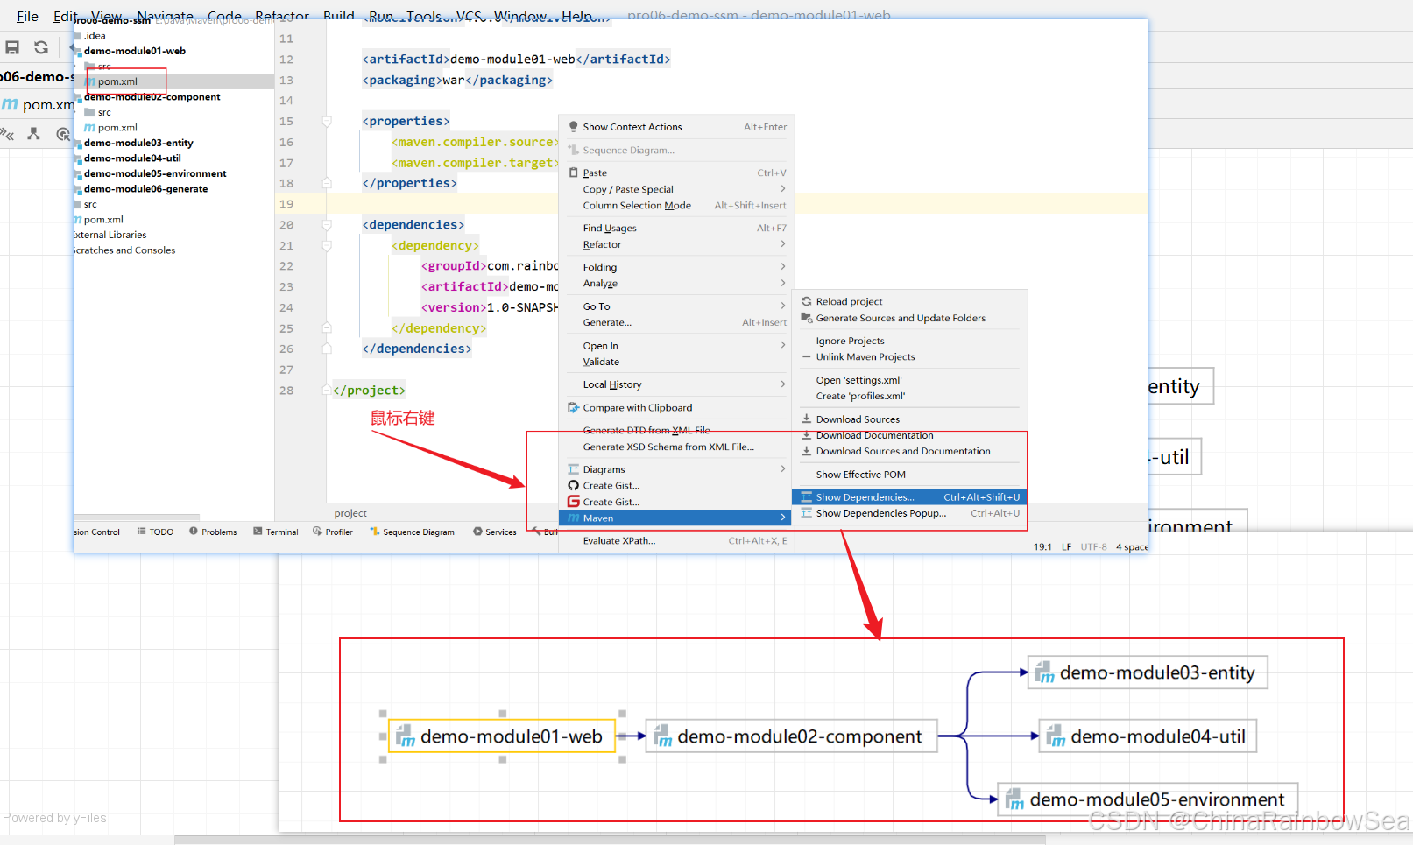Click the download icon beside Download Documentation
1413x845 pixels.
coord(807,435)
